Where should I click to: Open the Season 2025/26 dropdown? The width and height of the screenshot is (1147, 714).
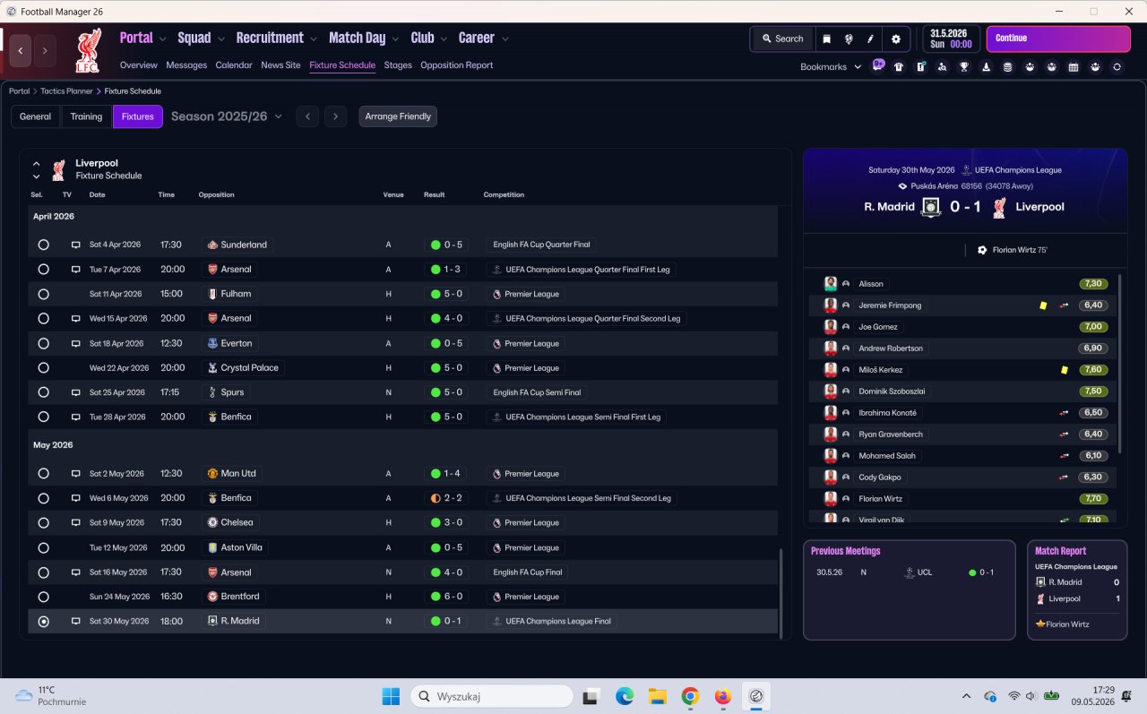click(x=227, y=116)
